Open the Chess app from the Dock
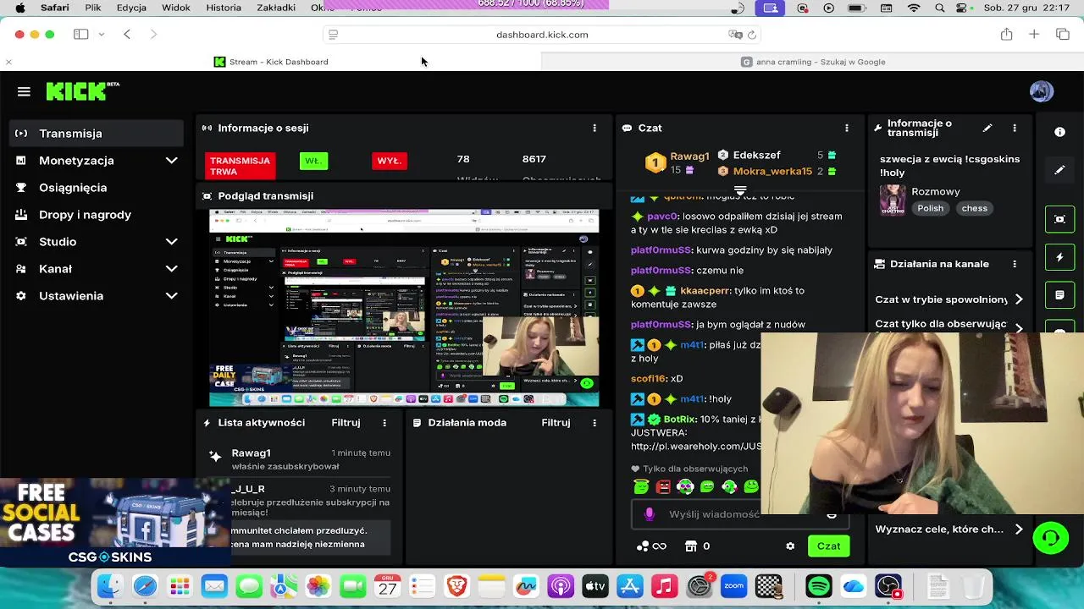The width and height of the screenshot is (1084, 609). [768, 585]
